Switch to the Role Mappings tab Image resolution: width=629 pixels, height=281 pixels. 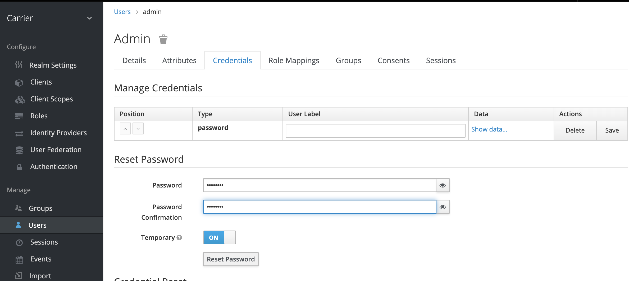point(294,60)
